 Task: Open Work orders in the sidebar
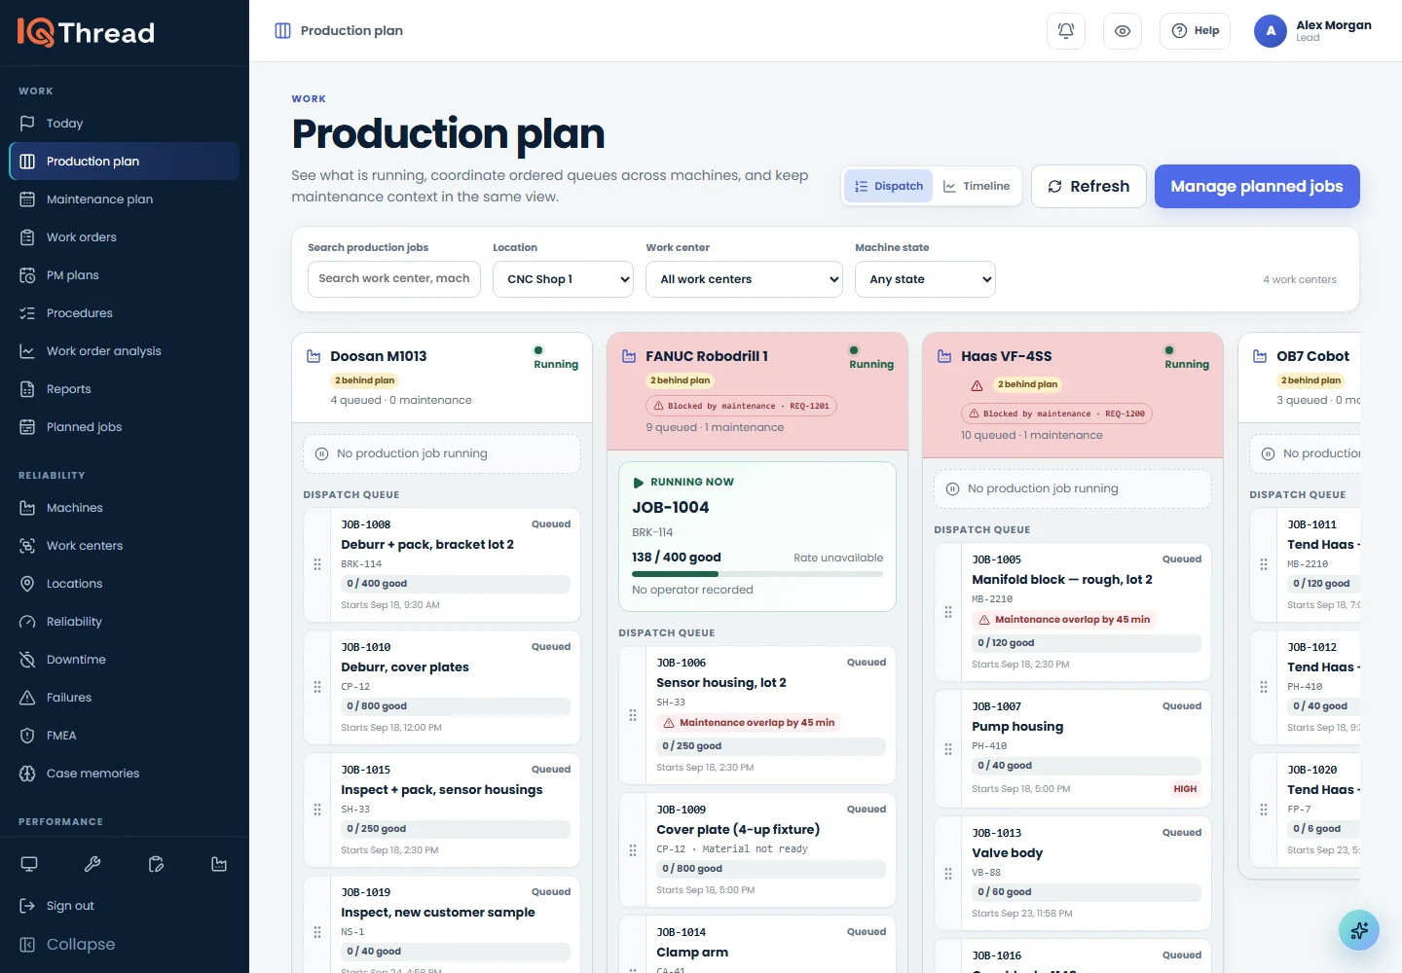(x=125, y=237)
